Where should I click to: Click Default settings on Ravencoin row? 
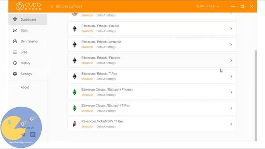coord(106,127)
